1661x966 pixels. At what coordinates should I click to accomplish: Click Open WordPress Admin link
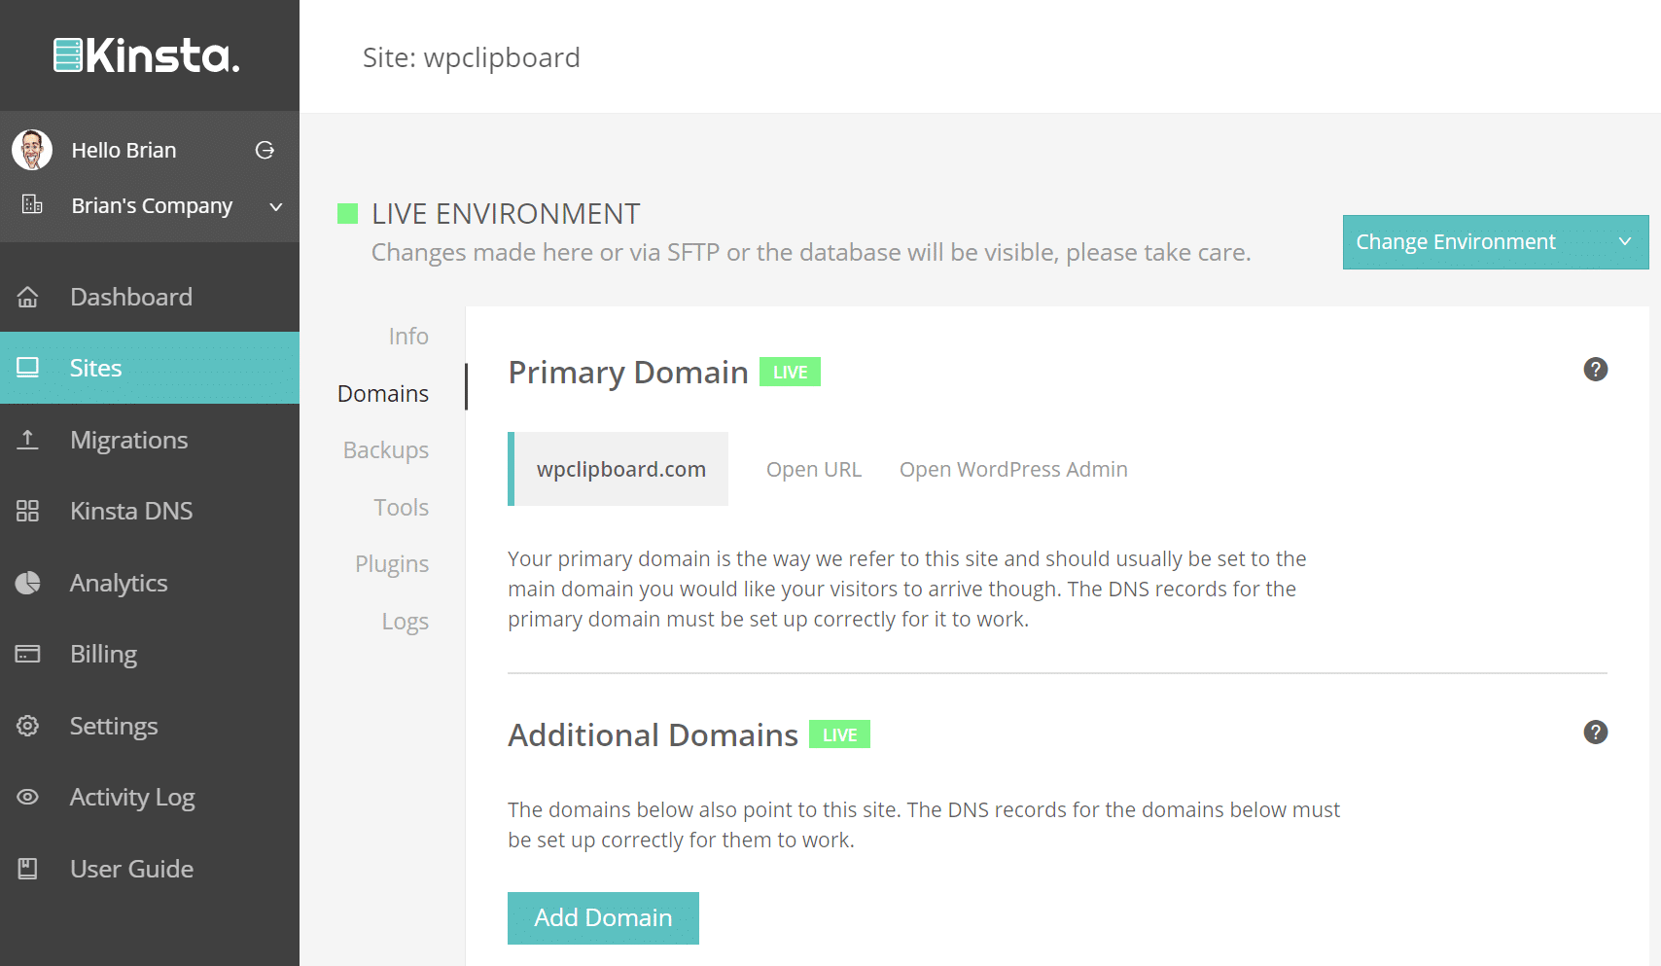tap(1013, 469)
